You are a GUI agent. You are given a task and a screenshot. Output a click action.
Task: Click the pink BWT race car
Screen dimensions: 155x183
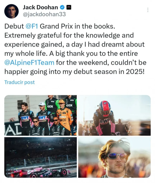click(41, 172)
